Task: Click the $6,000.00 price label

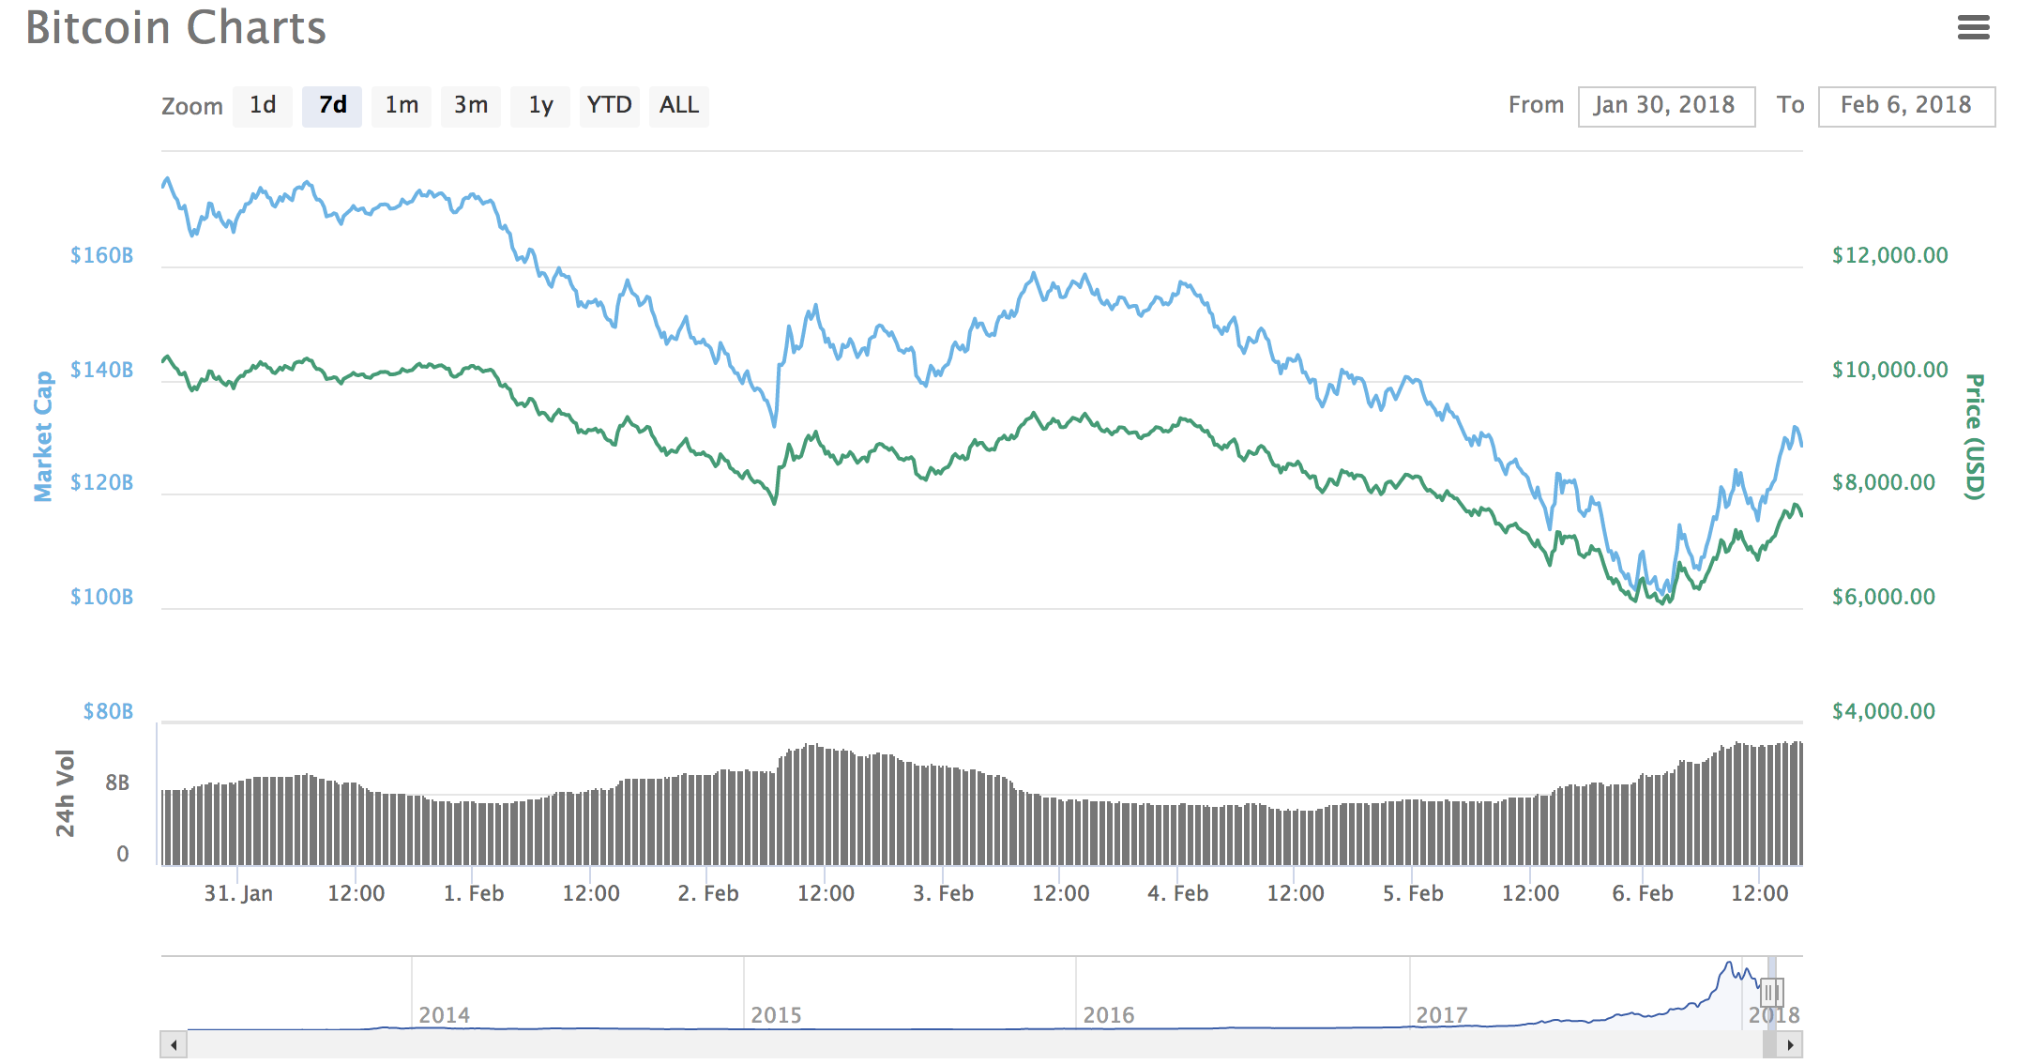Action: [x=1883, y=597]
